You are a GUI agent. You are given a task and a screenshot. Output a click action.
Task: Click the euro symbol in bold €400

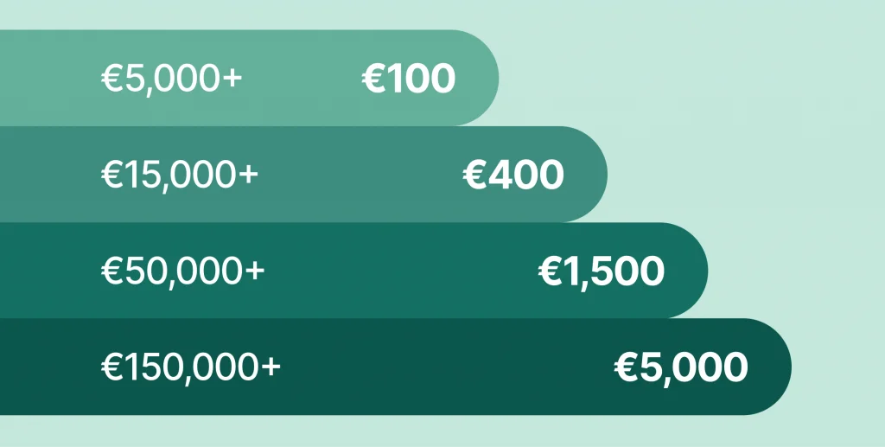[x=474, y=176]
